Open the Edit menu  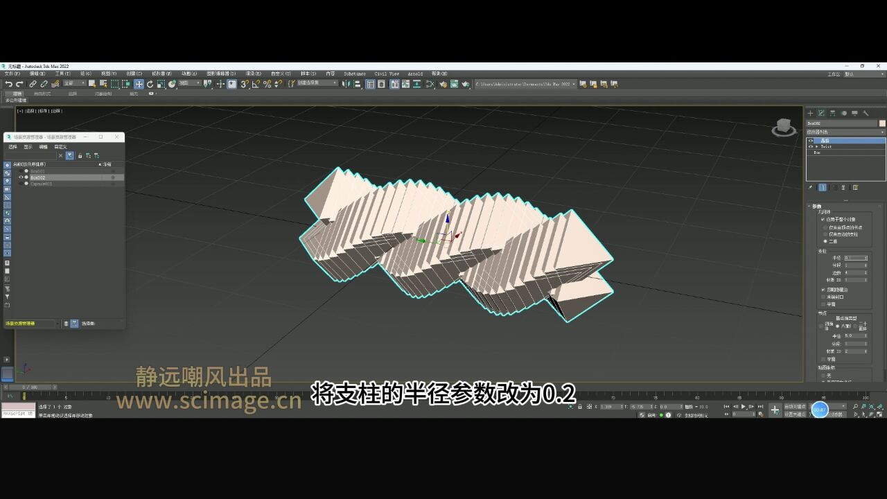[37, 73]
